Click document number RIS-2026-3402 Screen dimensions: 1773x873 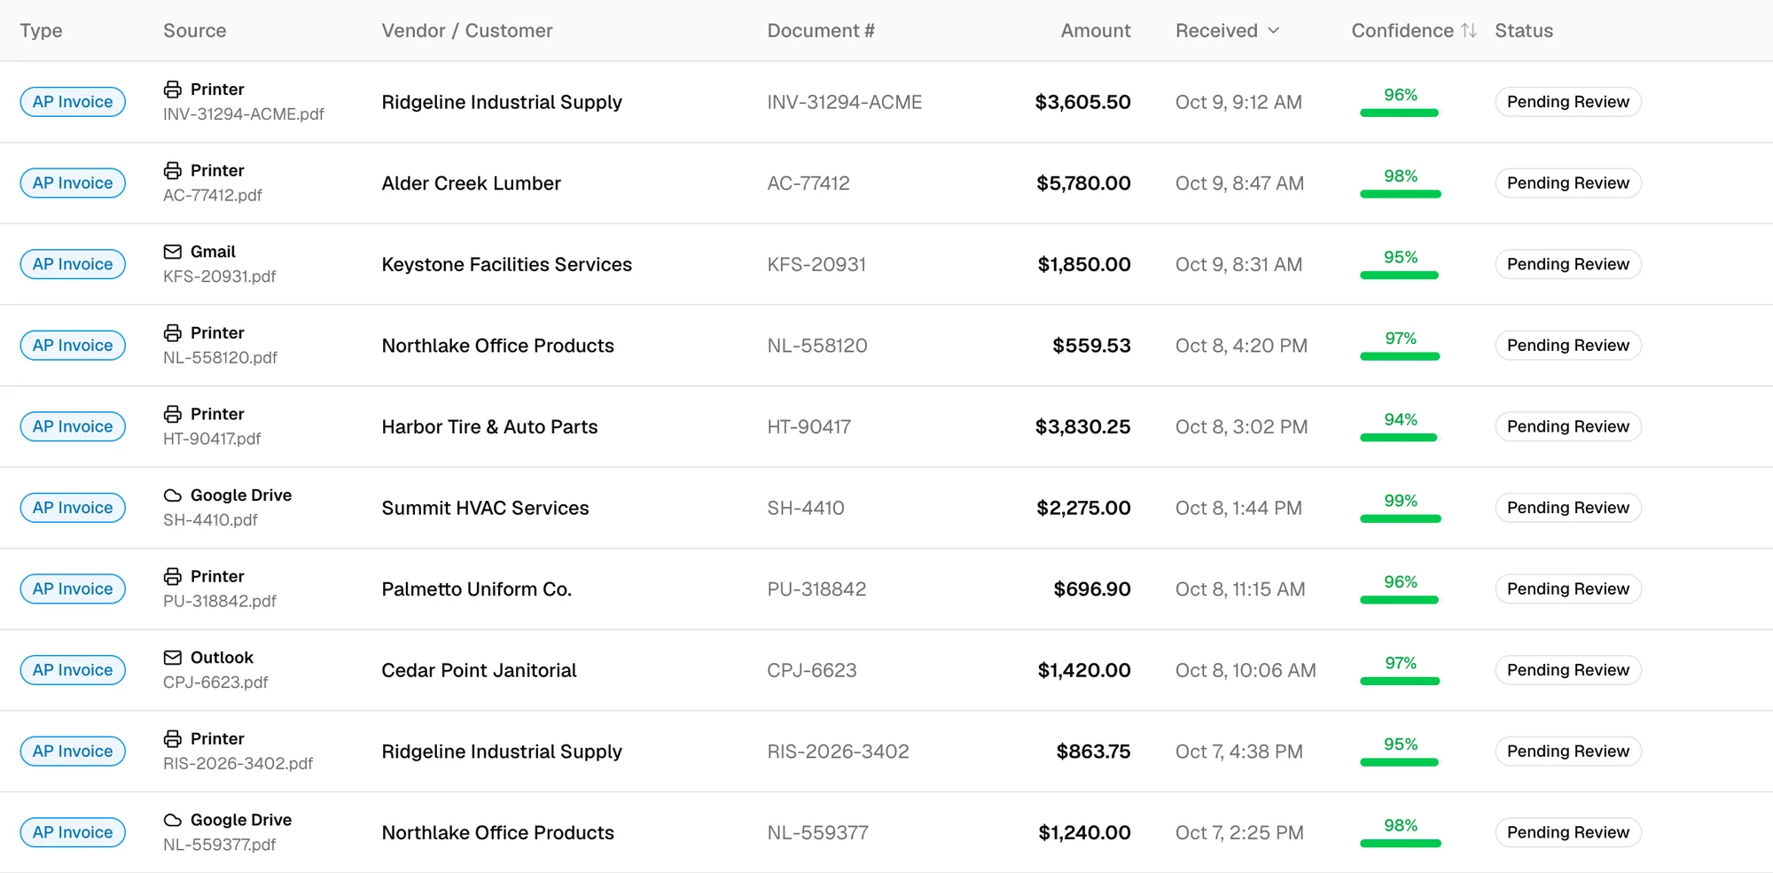click(839, 752)
